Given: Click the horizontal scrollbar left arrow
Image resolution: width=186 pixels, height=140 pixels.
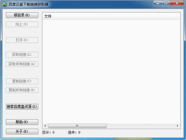Looking at the screenshot, I should click(x=45, y=126).
